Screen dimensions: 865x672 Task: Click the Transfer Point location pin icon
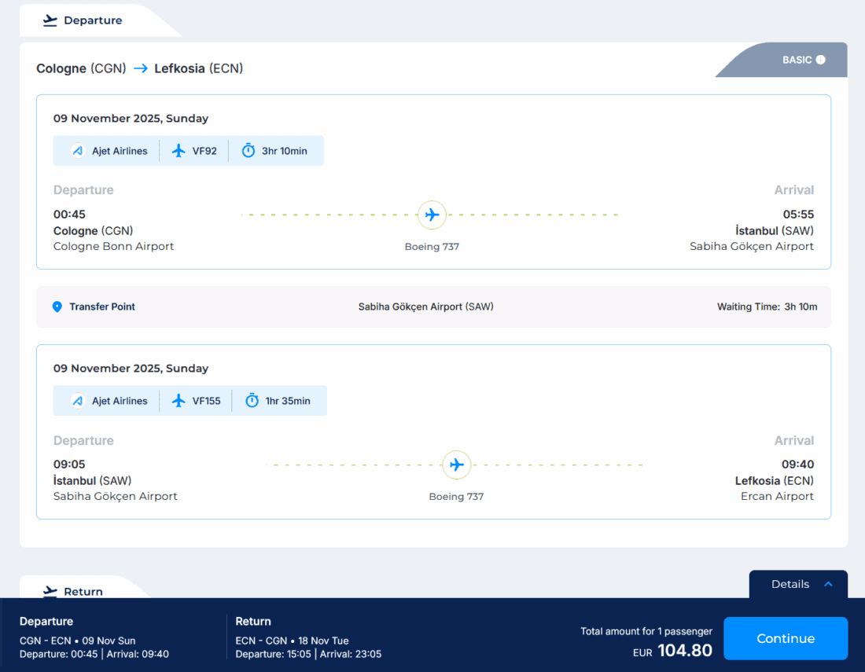57,307
